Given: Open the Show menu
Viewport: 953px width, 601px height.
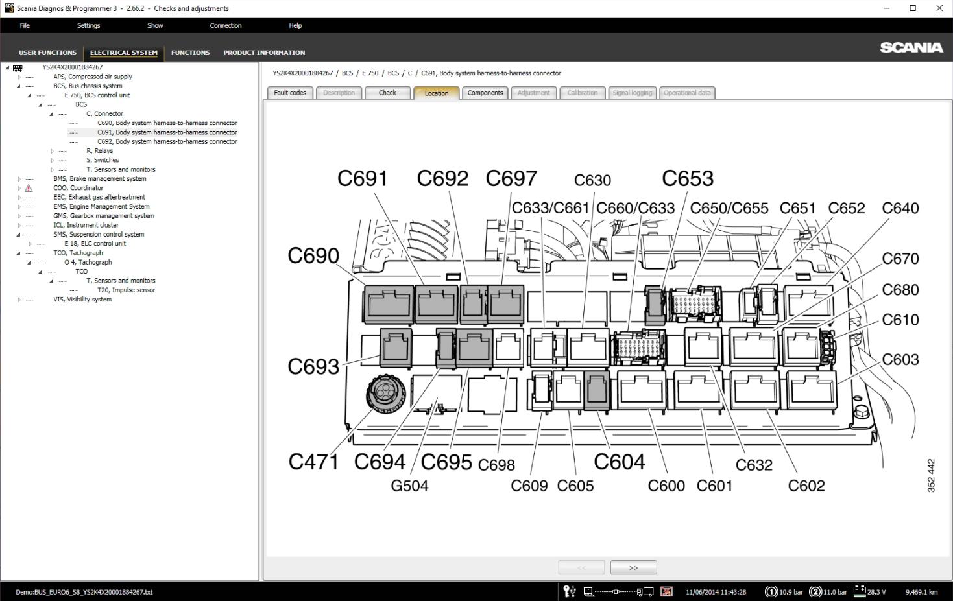Looking at the screenshot, I should coord(155,26).
